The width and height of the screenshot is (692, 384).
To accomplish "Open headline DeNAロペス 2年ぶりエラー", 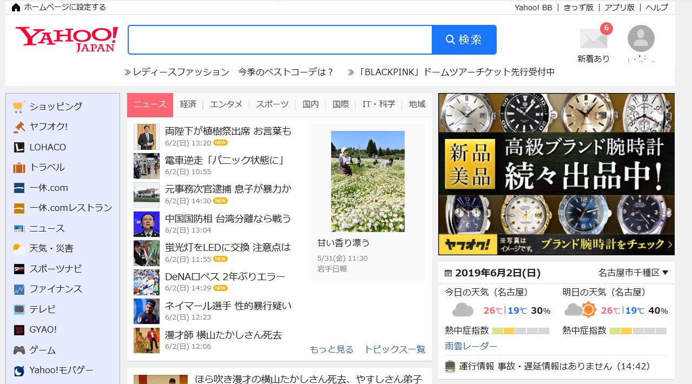I will 225,276.
